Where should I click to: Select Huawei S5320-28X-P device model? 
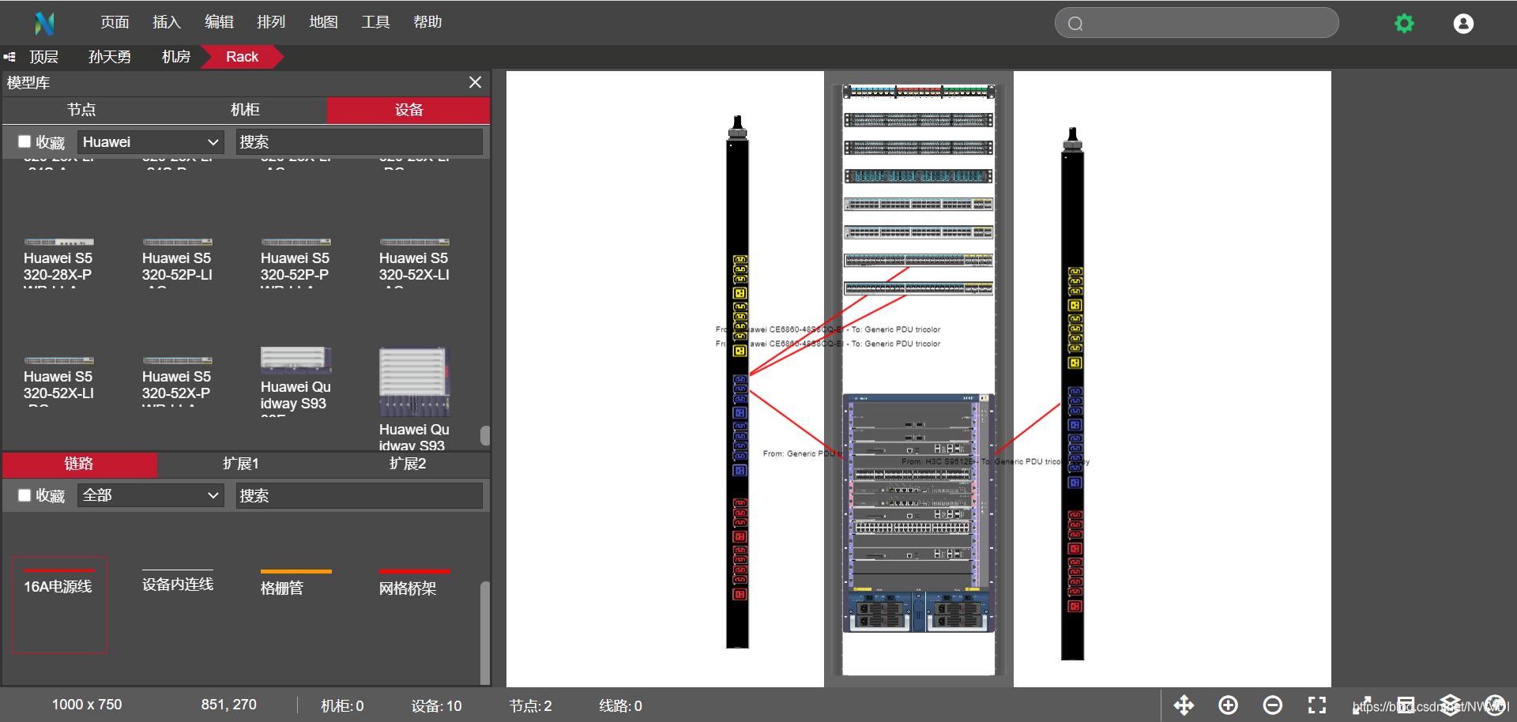(58, 261)
